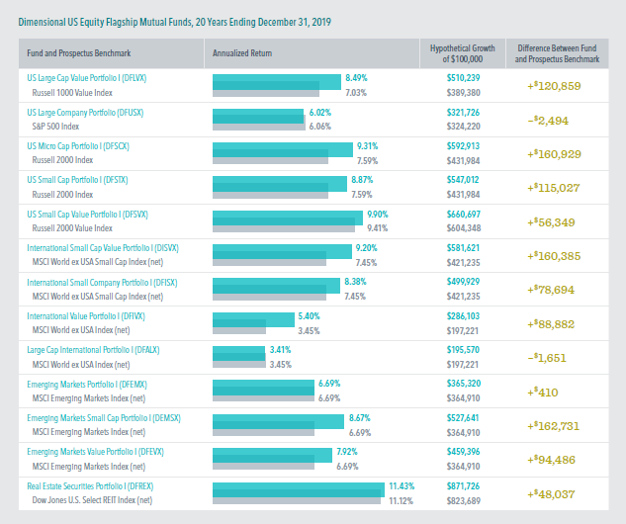Click the teal return bar for DFLVX
Screen dimensions: 626x524
point(277,82)
